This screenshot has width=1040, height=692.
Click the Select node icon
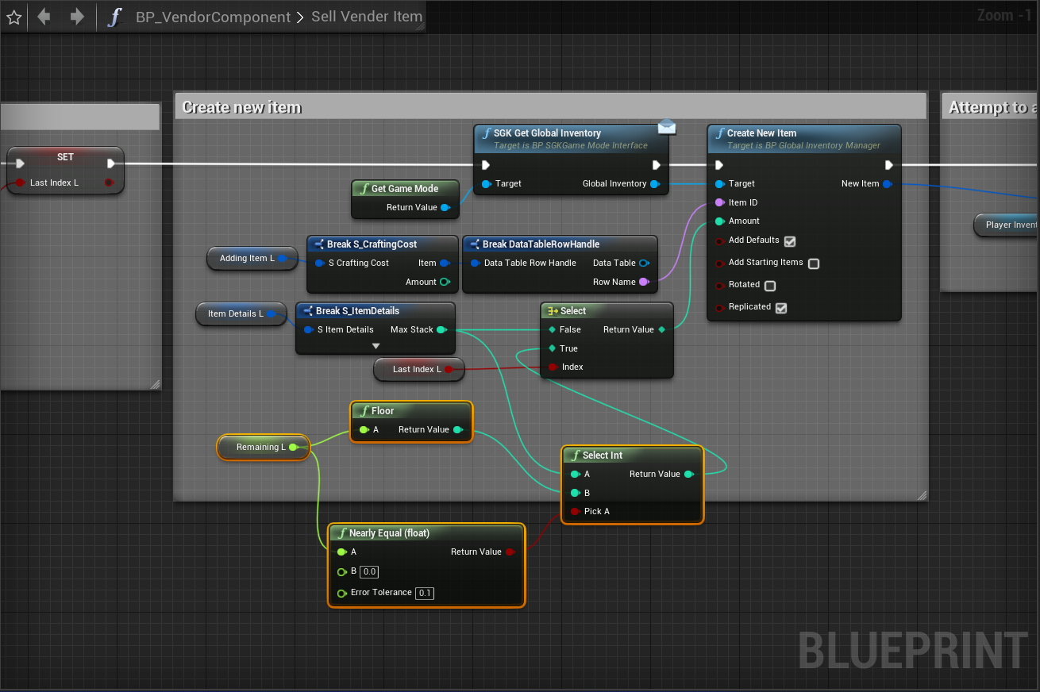tap(553, 311)
